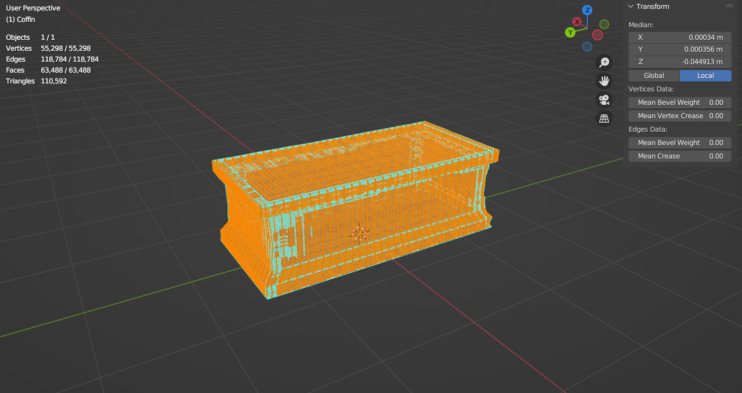Click the Edges count '118,784 / 118,784'

click(70, 59)
